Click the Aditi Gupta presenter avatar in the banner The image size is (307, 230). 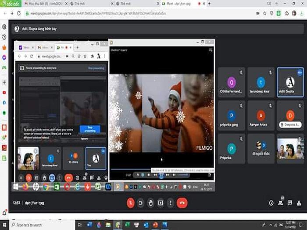coord(17,29)
